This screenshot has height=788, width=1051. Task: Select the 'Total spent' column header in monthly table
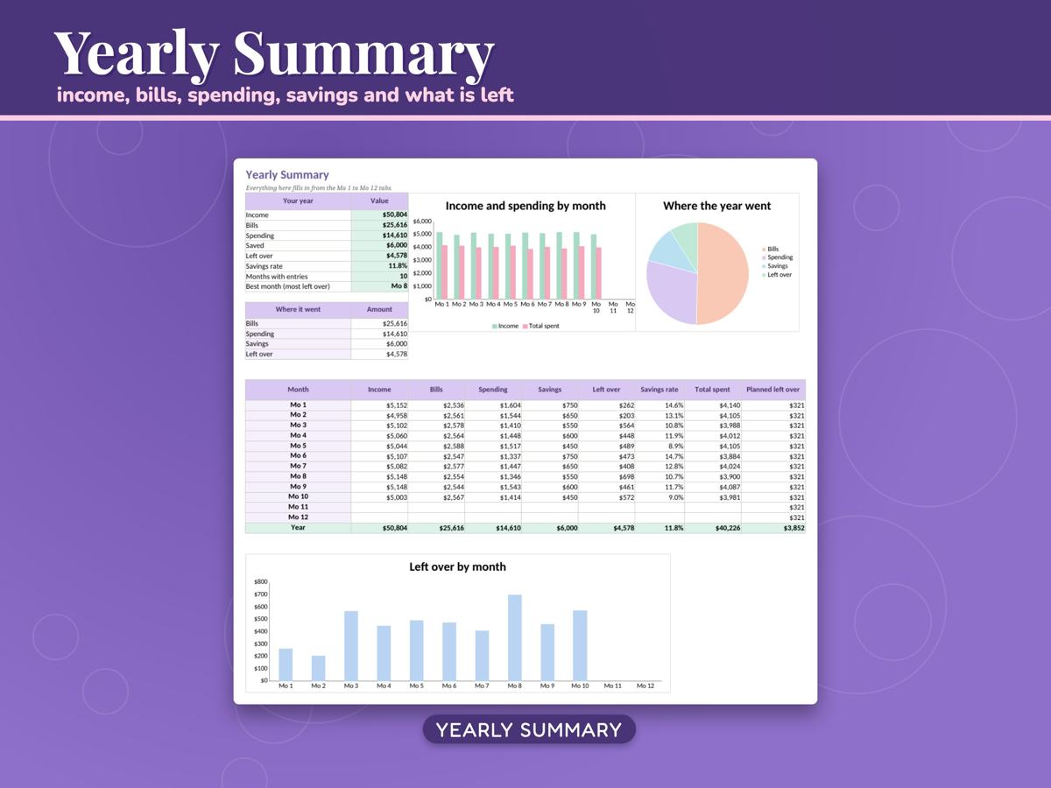click(x=712, y=390)
